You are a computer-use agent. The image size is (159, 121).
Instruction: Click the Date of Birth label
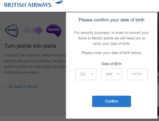pos(111,64)
